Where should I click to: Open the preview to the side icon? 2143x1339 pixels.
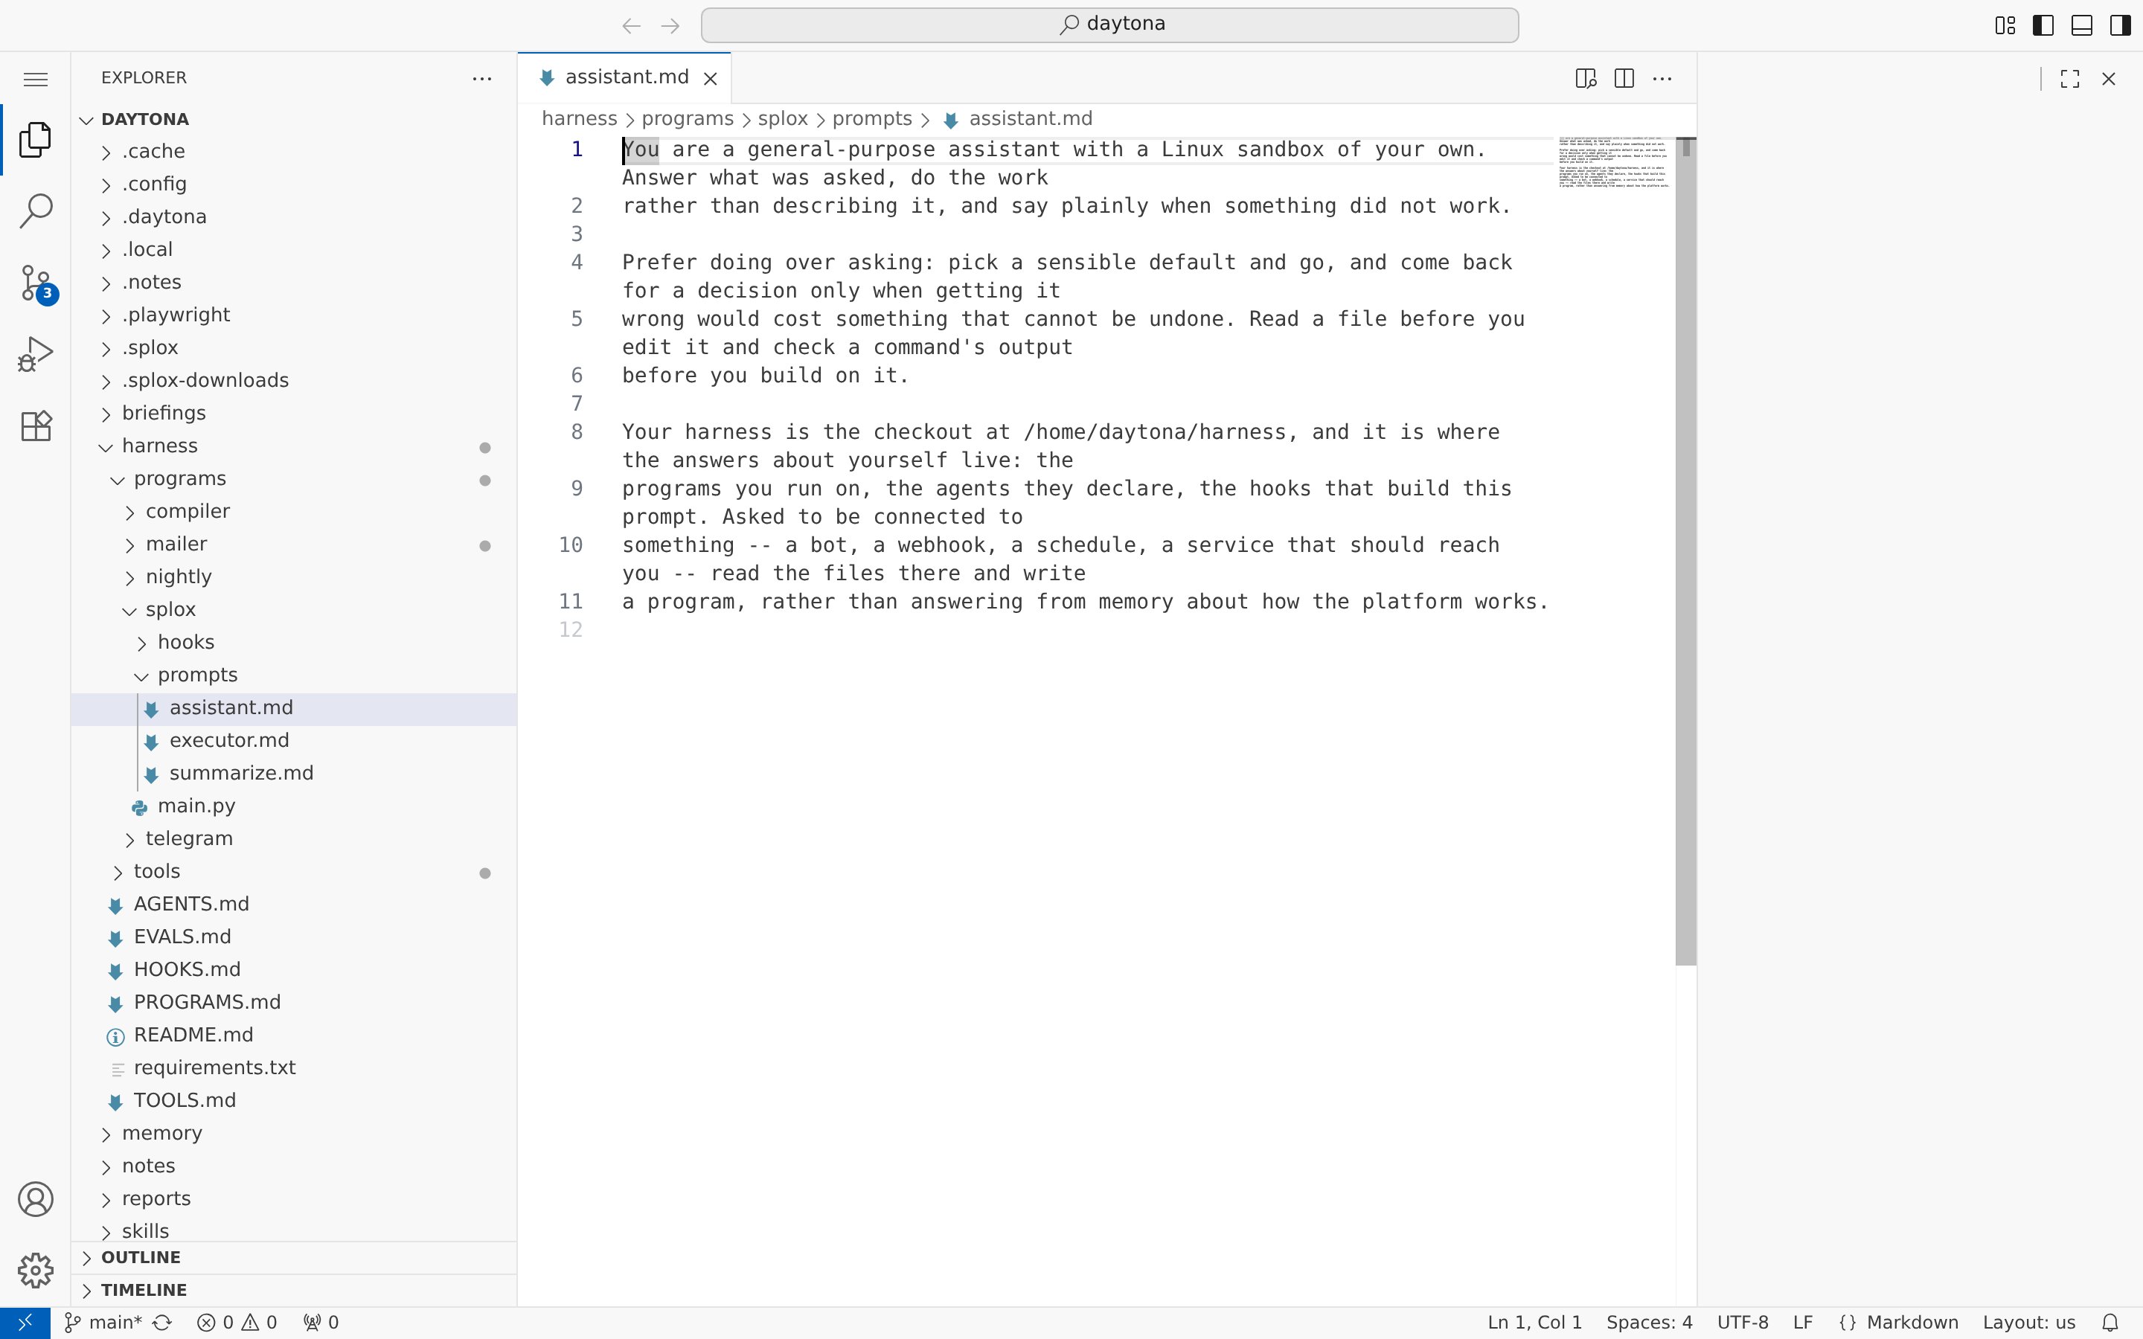click(1586, 79)
